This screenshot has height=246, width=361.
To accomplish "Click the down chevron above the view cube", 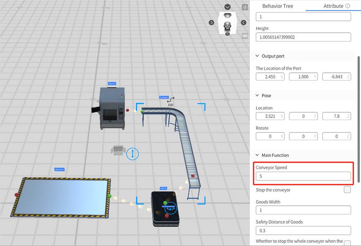I will click(227, 7).
